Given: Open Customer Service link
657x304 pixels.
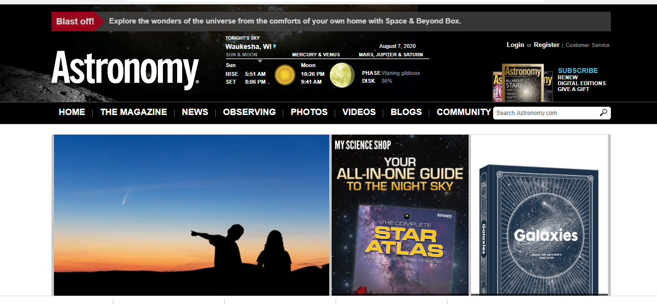Looking at the screenshot, I should (588, 45).
